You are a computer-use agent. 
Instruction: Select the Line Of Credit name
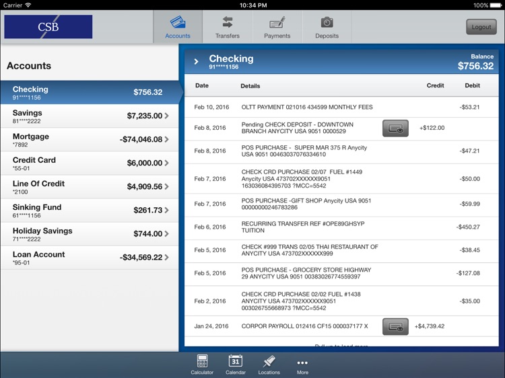(38, 184)
